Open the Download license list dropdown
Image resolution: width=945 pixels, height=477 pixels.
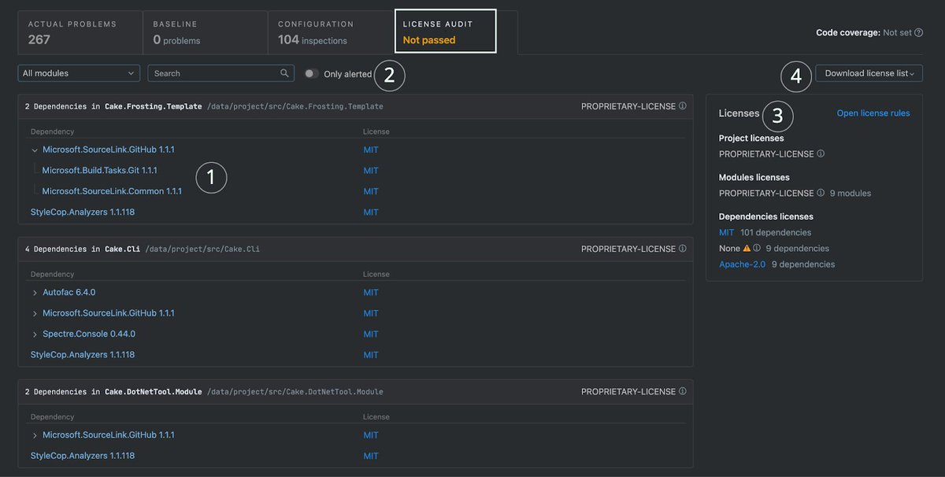(x=869, y=73)
